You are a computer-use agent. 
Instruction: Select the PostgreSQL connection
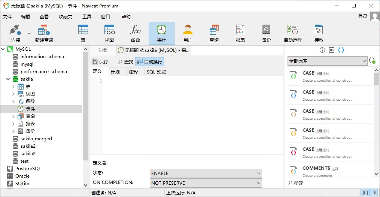point(28,169)
